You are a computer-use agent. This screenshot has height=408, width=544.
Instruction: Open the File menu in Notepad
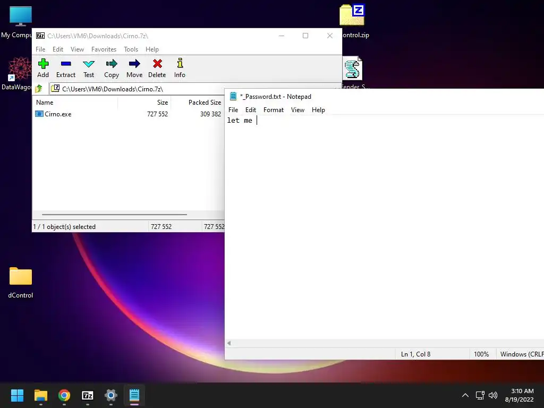pyautogui.click(x=233, y=110)
